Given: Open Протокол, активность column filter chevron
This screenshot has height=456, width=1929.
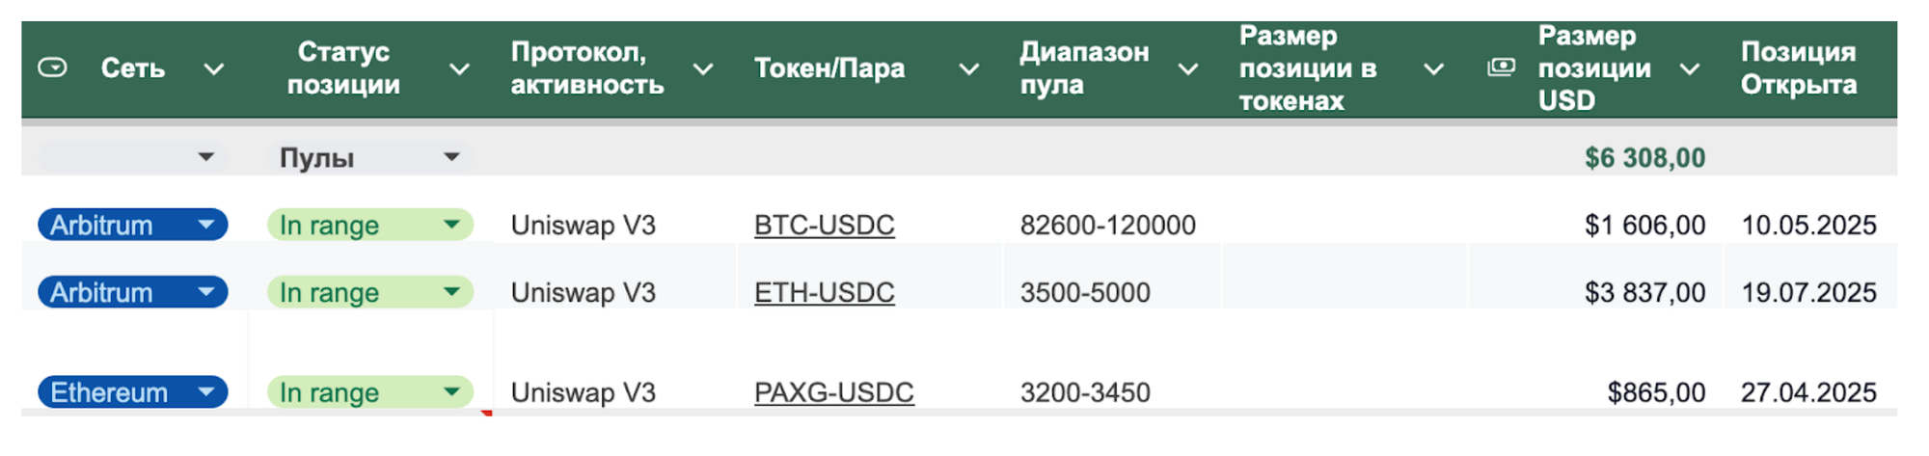Looking at the screenshot, I should click(704, 68).
